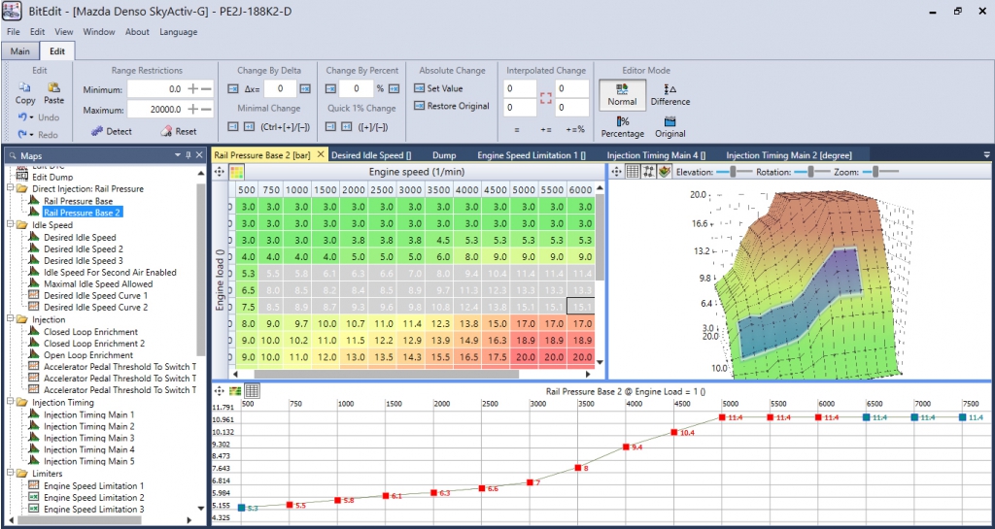Toggle 3D surface coloring icon
The image size is (995, 529).
665,172
